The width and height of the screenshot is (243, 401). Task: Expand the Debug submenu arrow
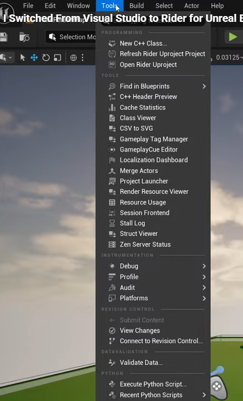pos(204,266)
